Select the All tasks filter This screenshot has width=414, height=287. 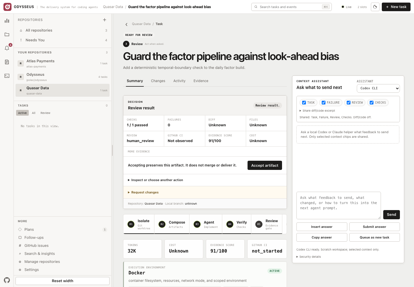pyautogui.click(x=34, y=113)
